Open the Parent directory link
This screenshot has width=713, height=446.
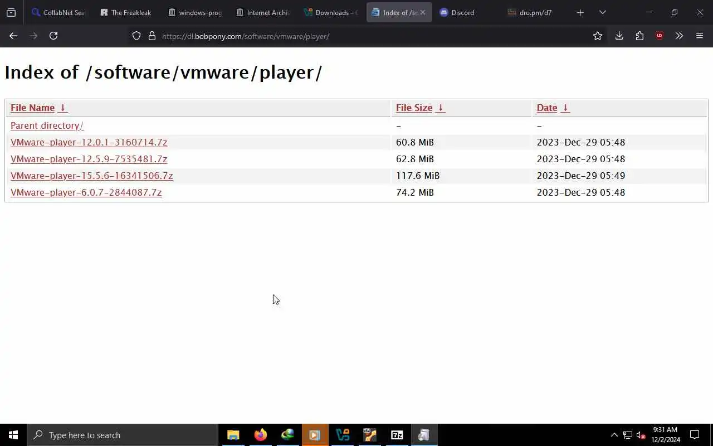coord(47,125)
